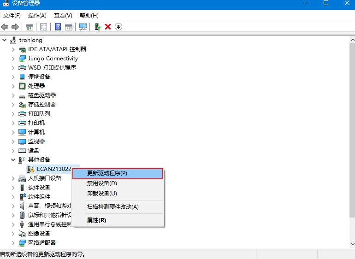Choose 扫描检测硬件改动(A) from context menu
Screen dimensions: 355x259
[118, 207]
